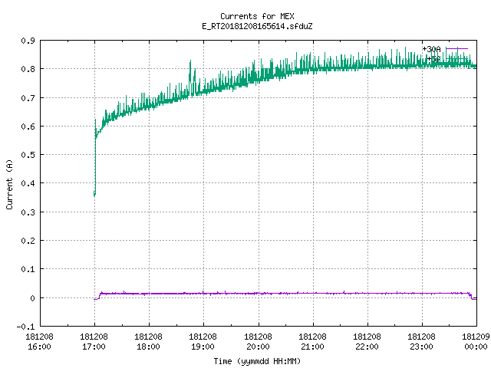Click the 0.9 y-axis tick label
491x368 pixels.
28,41
